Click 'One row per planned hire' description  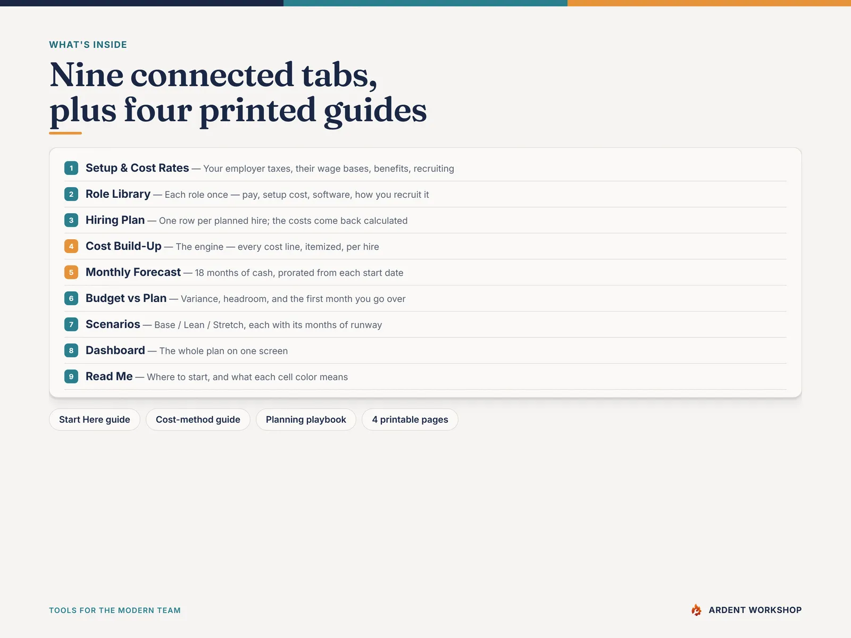tap(283, 221)
